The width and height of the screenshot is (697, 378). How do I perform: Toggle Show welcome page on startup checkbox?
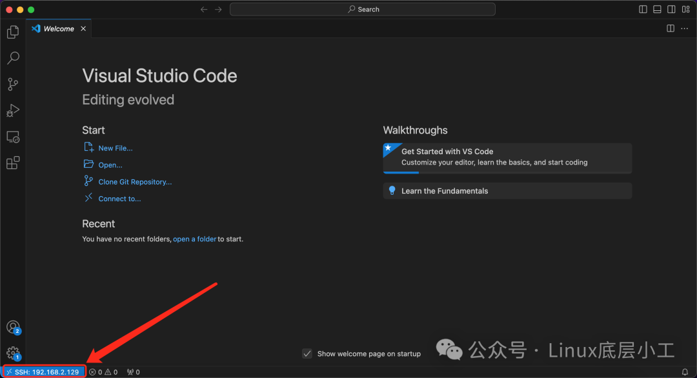coord(307,353)
